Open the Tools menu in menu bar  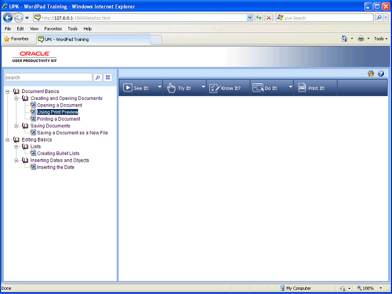tap(72, 29)
